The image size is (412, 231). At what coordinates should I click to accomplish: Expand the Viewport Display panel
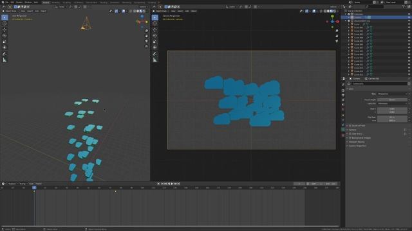coord(356,142)
